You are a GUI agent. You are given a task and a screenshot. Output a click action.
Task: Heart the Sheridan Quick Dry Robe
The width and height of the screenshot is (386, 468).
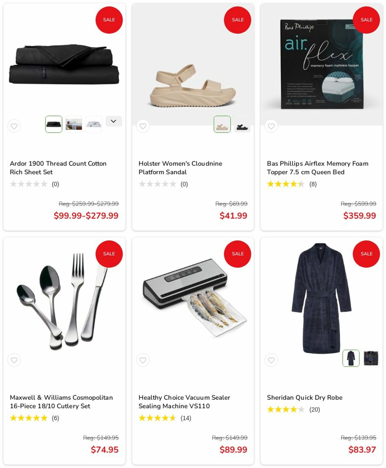(271, 360)
